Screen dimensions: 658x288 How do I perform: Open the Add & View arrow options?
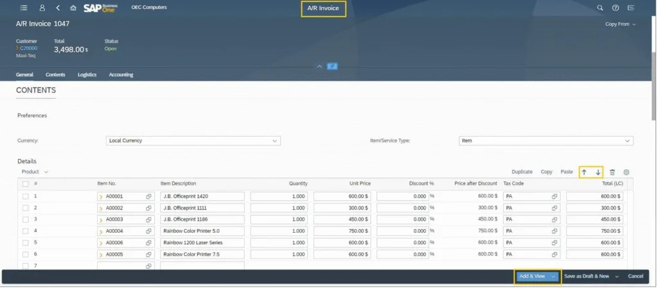point(553,276)
